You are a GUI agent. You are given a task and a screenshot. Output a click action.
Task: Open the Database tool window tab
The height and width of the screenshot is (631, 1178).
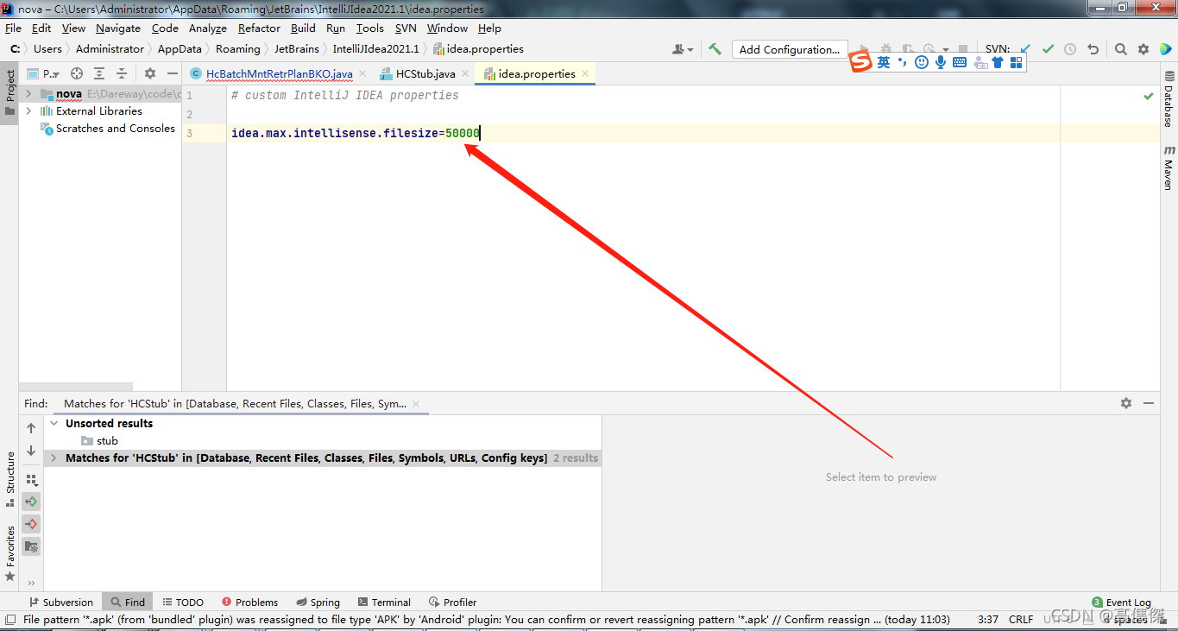pyautogui.click(x=1169, y=101)
